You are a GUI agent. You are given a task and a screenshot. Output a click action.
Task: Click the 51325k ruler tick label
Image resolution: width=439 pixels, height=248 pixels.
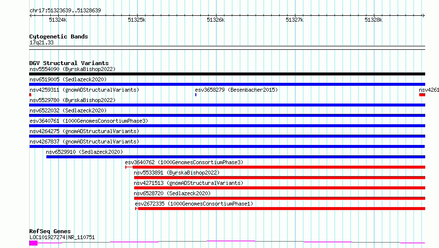pyautogui.click(x=137, y=20)
